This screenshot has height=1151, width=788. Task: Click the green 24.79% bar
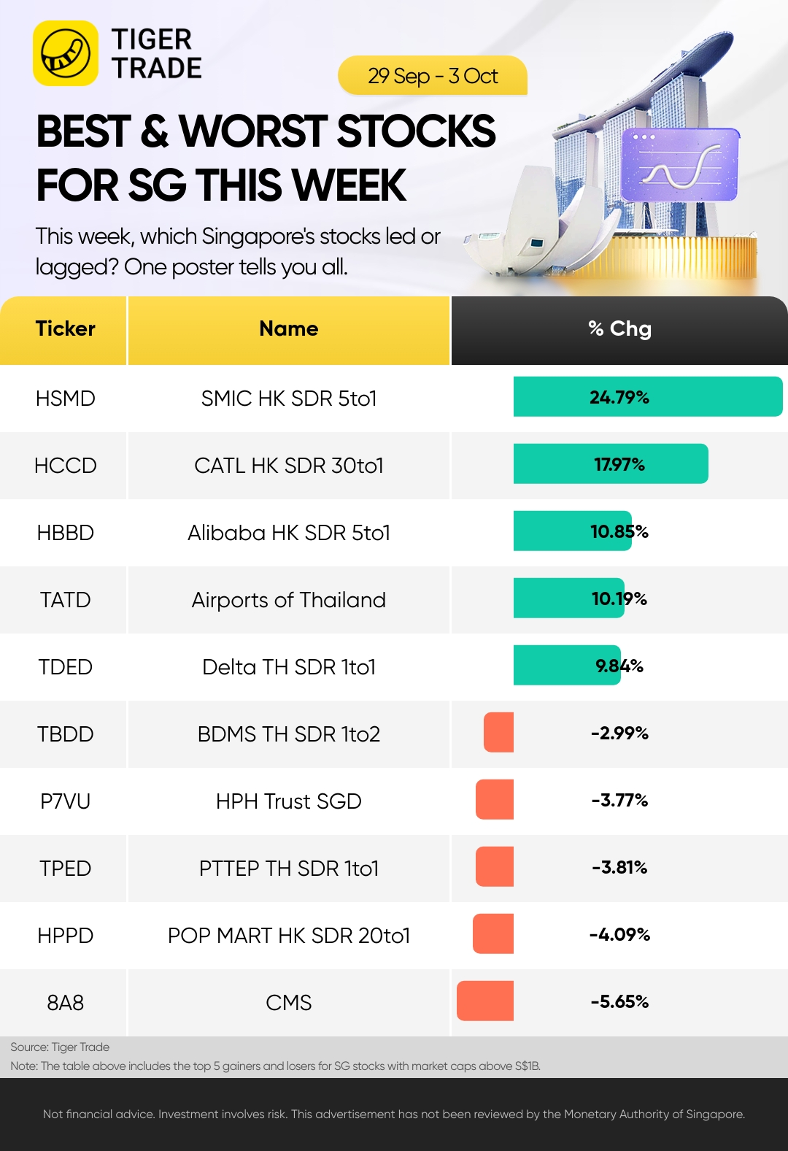click(x=648, y=397)
